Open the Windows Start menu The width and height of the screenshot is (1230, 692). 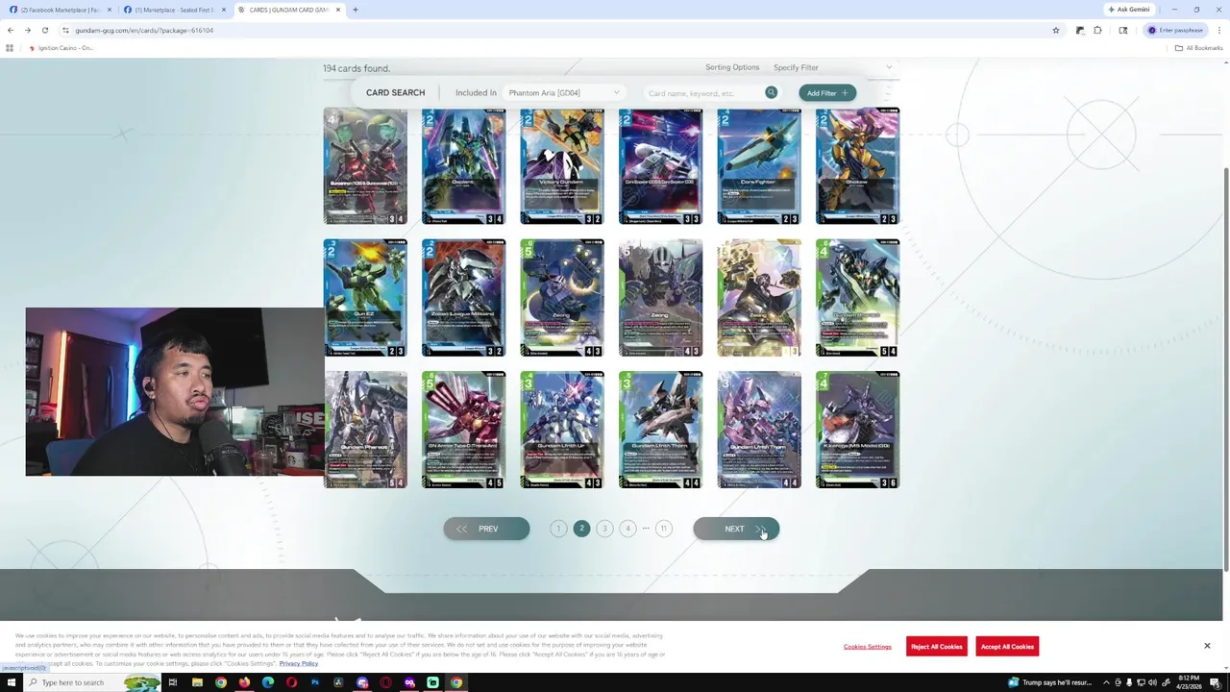pos(11,682)
